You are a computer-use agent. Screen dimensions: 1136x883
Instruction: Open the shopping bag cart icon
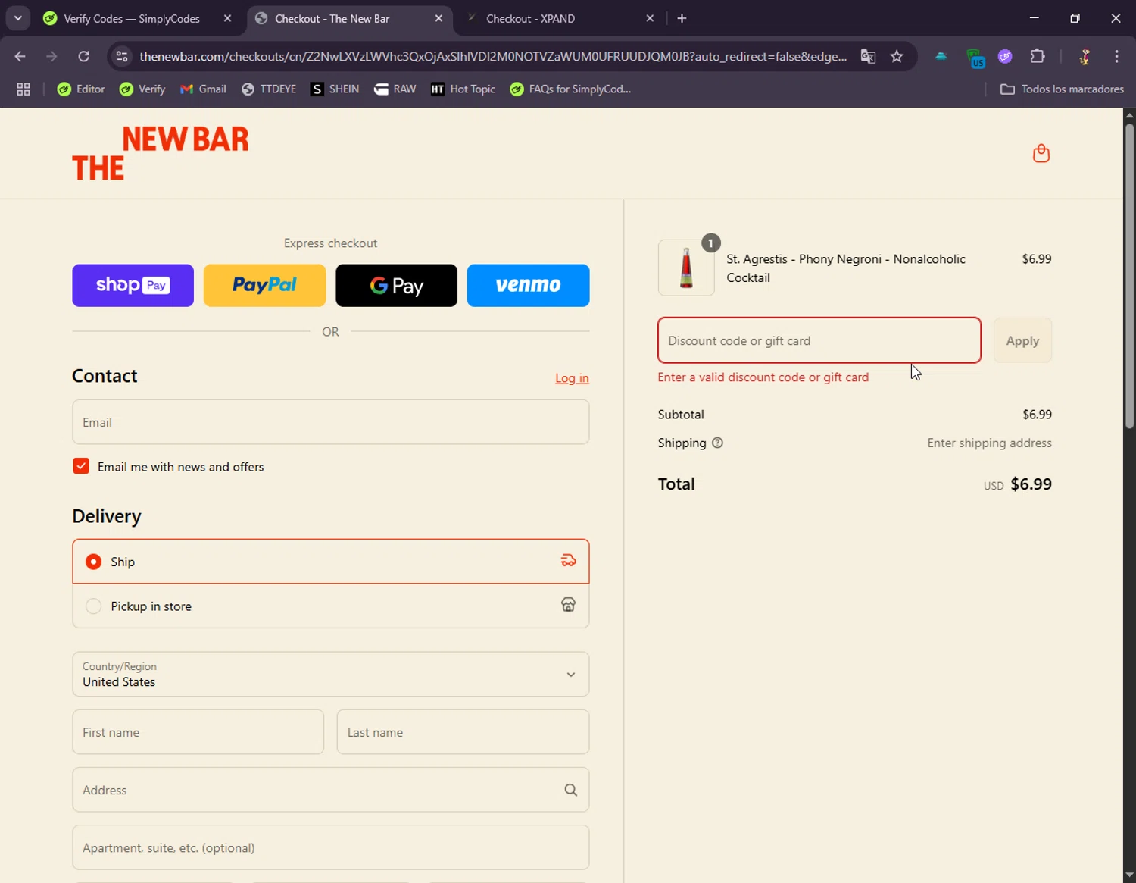point(1041,153)
